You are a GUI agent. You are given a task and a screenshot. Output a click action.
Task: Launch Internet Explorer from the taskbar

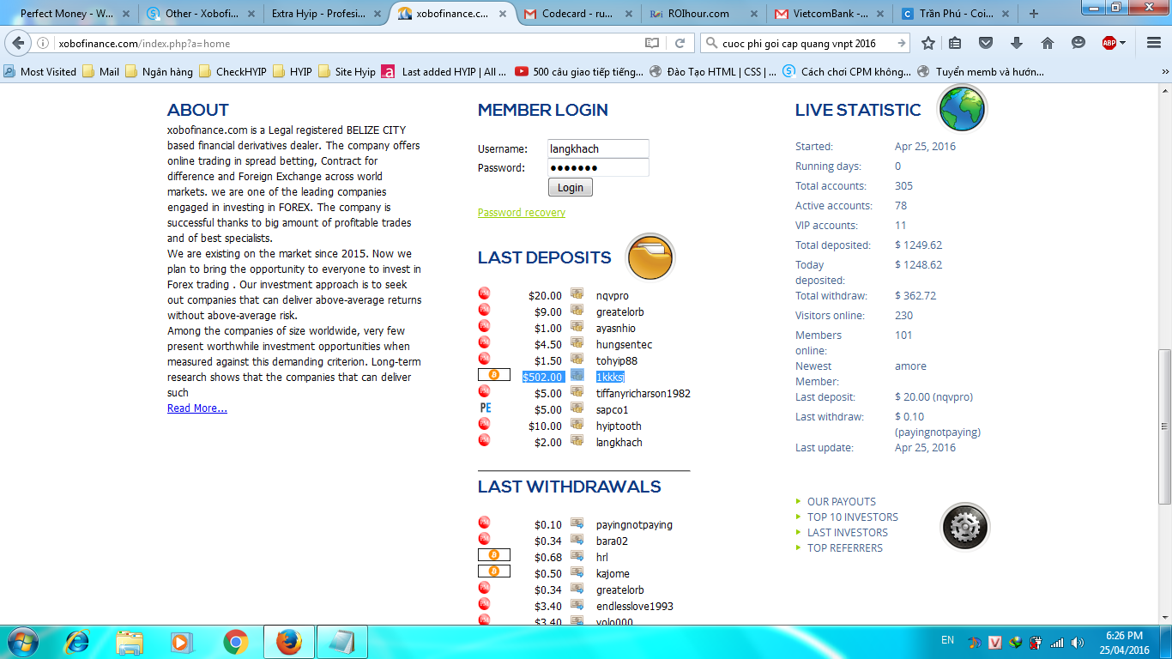[x=77, y=642]
